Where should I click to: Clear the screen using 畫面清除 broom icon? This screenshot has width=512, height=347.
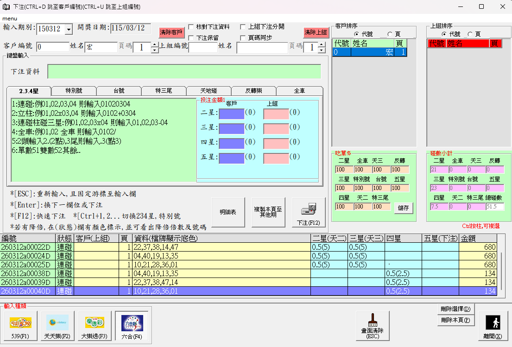pyautogui.click(x=373, y=326)
